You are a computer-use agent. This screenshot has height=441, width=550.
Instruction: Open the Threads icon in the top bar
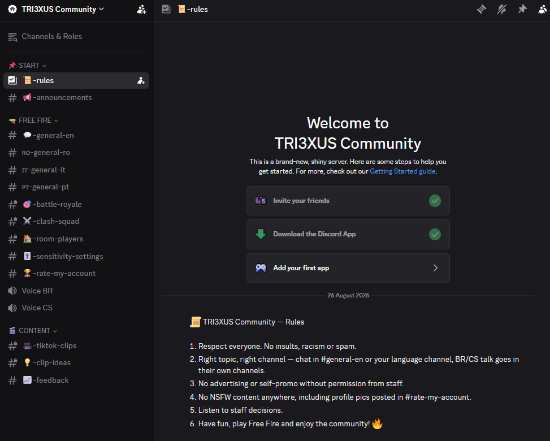point(482,9)
